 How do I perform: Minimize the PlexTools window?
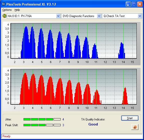(128, 4)
